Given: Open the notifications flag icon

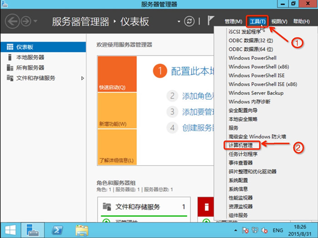Looking at the screenshot, I should coord(210,20).
